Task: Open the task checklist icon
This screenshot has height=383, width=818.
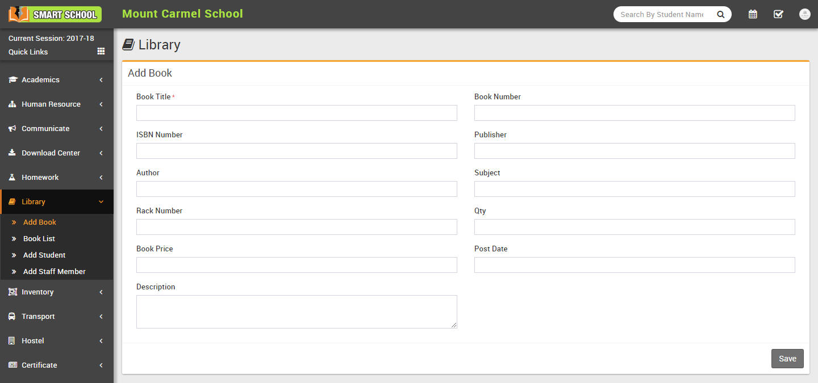Action: (x=778, y=14)
